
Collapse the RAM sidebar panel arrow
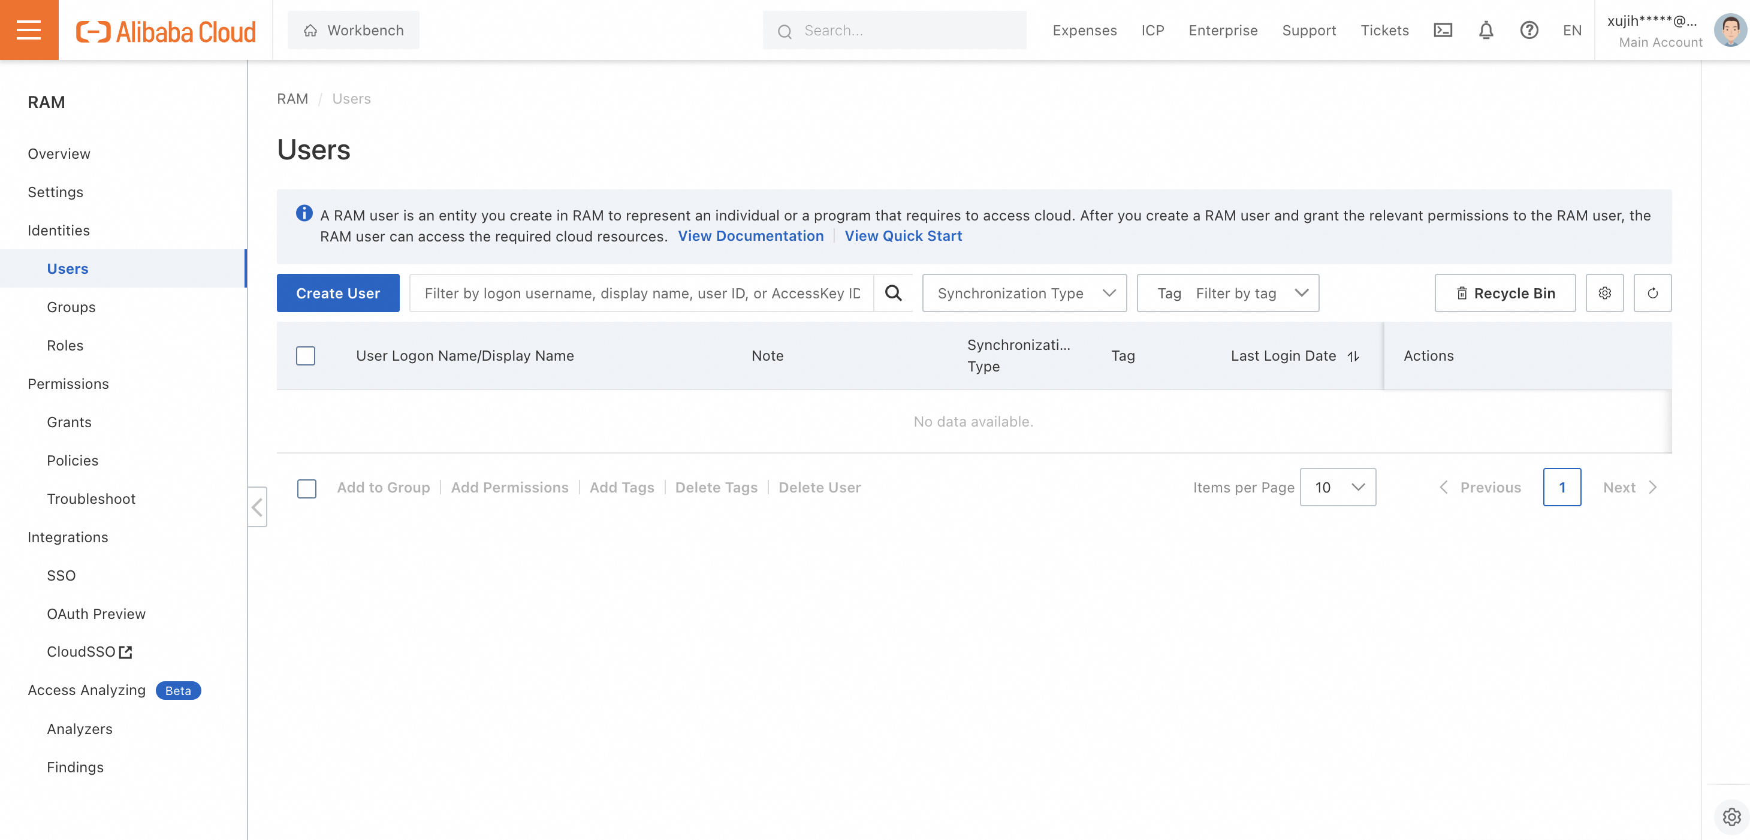[257, 507]
